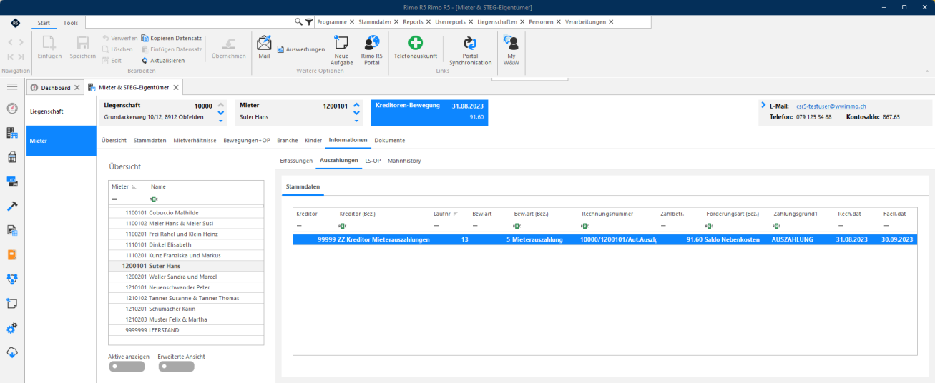The width and height of the screenshot is (935, 383).
Task: Open the Bewegungen+OP tab
Action: coord(247,140)
